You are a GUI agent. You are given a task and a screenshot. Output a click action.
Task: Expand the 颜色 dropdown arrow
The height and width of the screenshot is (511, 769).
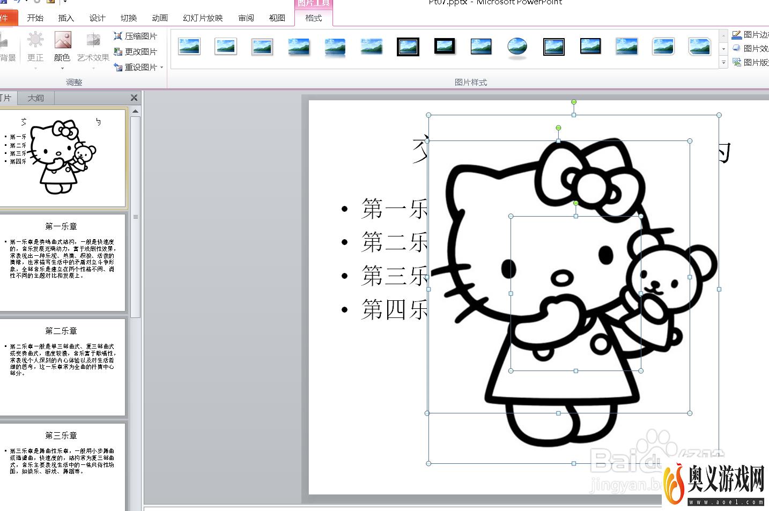coord(62,68)
